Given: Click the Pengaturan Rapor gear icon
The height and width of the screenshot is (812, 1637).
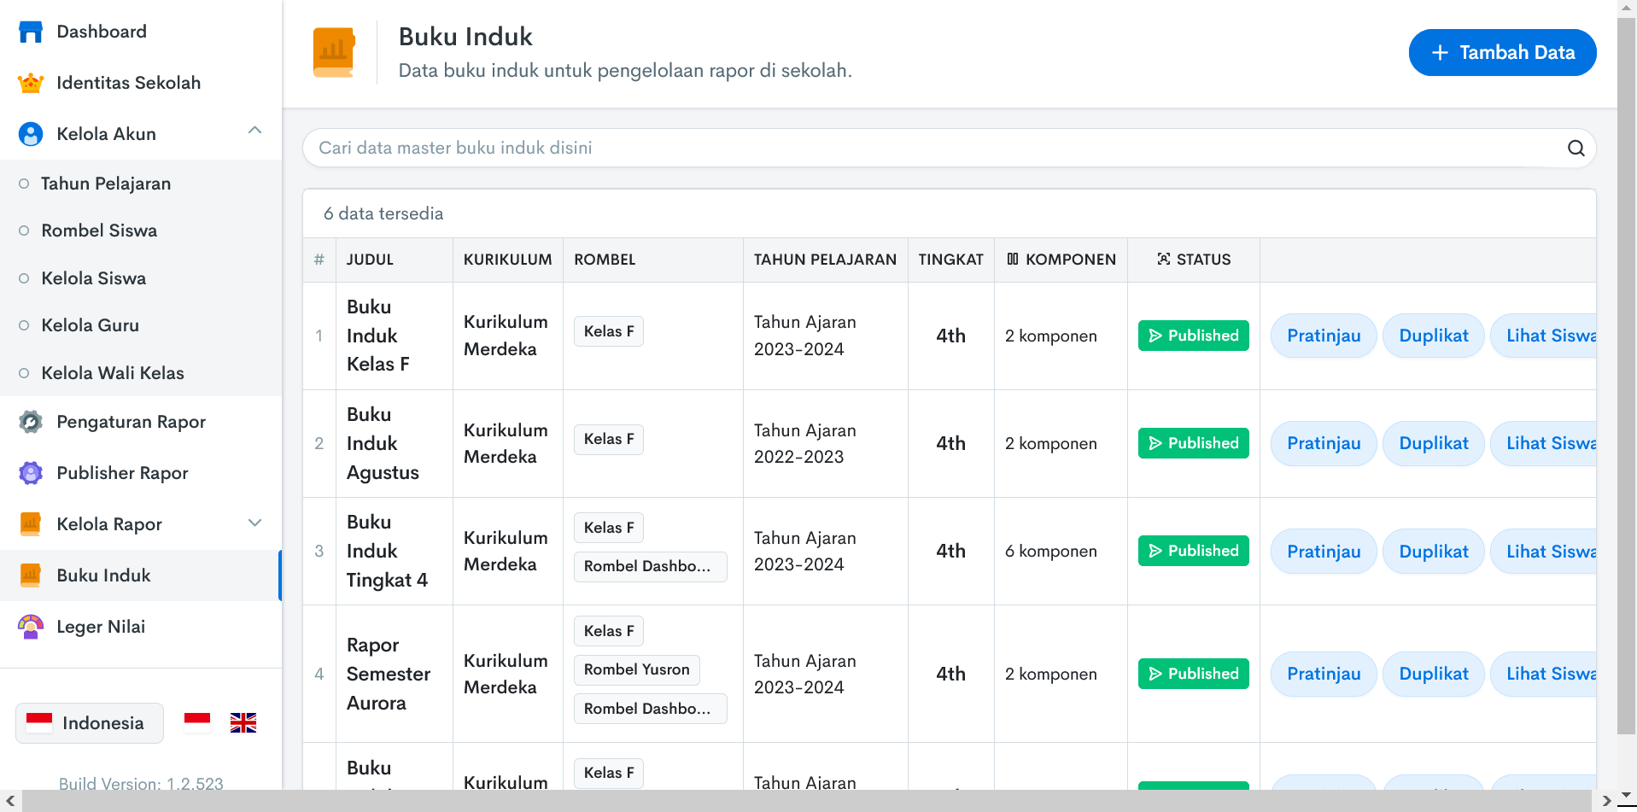Looking at the screenshot, I should pyautogui.click(x=31, y=422).
